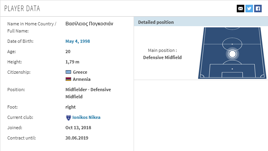Click the Ionikos Nikea club crest
Image resolution: width=268 pixels, height=151 pixels.
[68, 118]
